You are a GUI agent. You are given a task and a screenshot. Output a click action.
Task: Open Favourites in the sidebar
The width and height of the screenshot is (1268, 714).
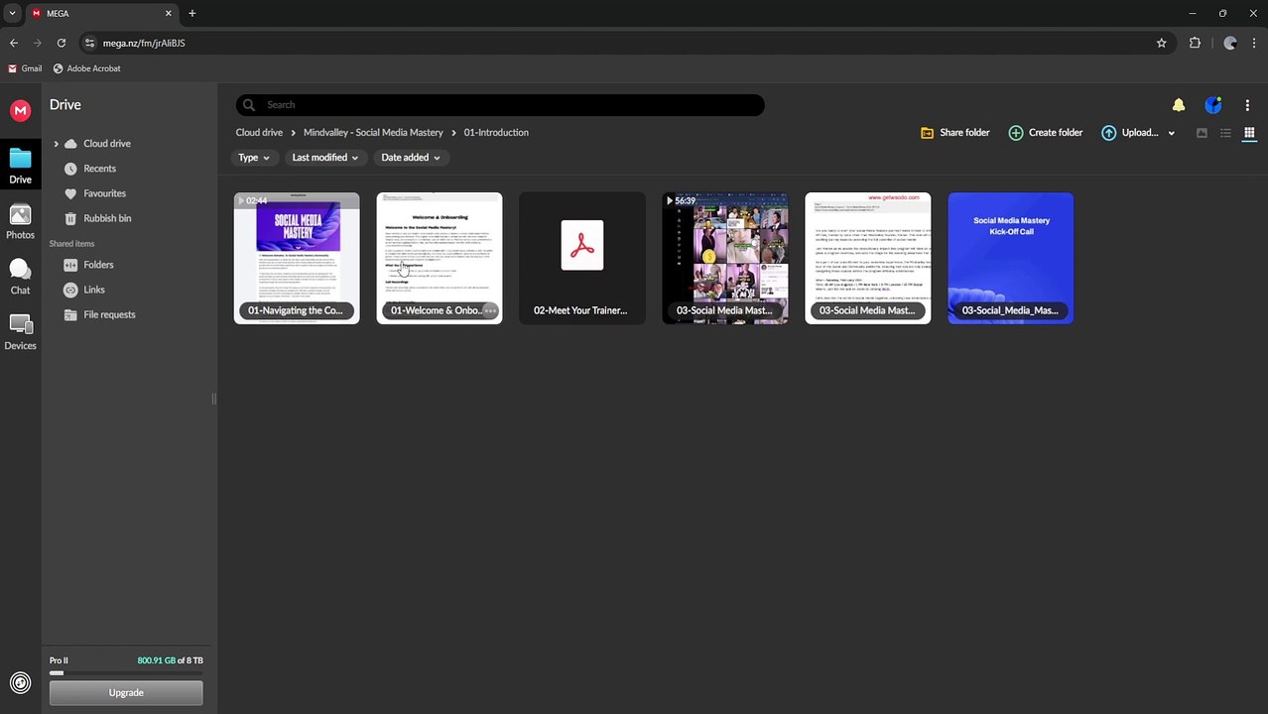tap(104, 193)
